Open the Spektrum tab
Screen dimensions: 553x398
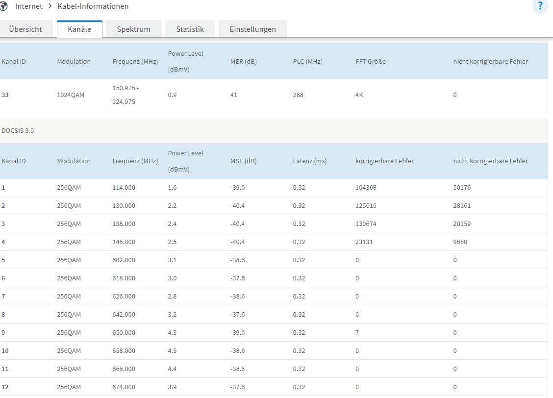134,29
